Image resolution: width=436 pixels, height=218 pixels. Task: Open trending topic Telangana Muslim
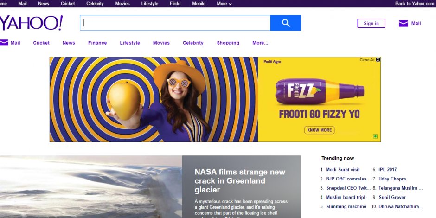400,188
